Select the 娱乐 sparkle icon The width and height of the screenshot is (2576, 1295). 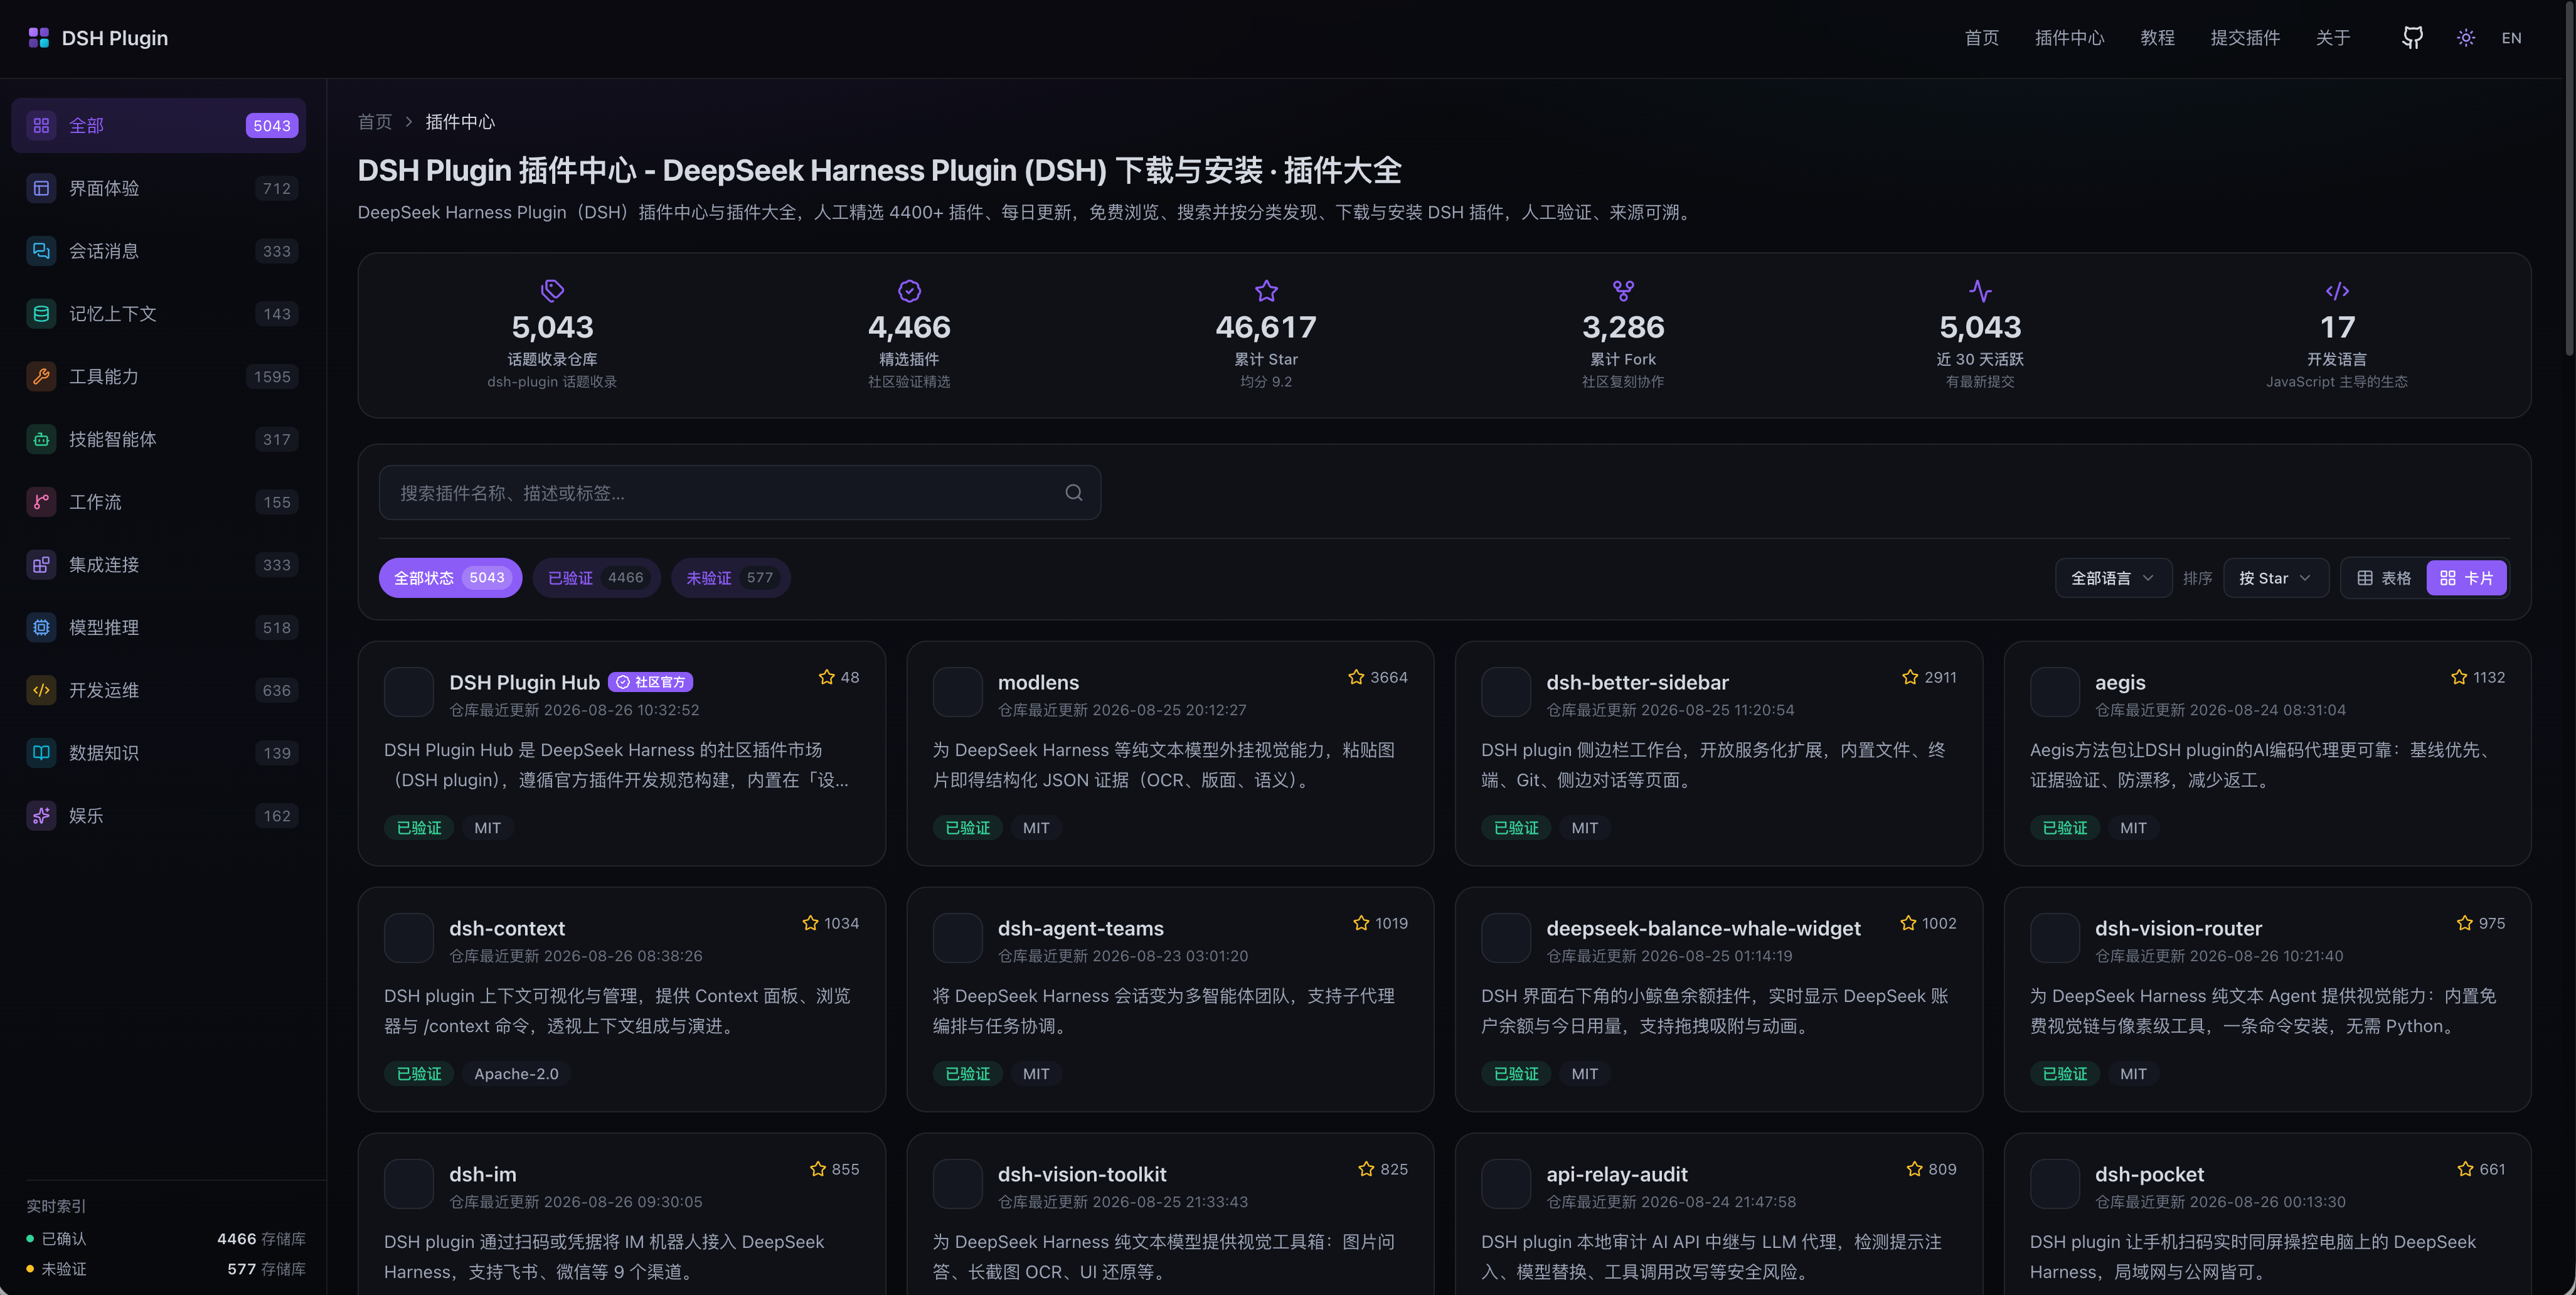pos(41,816)
